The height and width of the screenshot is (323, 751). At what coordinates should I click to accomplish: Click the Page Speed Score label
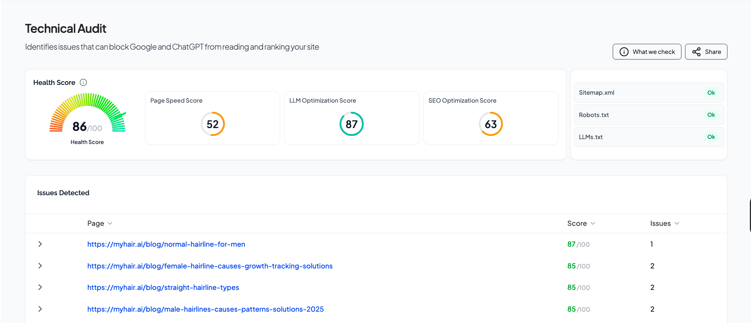coord(176,101)
